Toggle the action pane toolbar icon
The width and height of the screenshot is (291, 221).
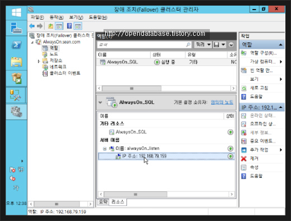click(x=78, y=26)
